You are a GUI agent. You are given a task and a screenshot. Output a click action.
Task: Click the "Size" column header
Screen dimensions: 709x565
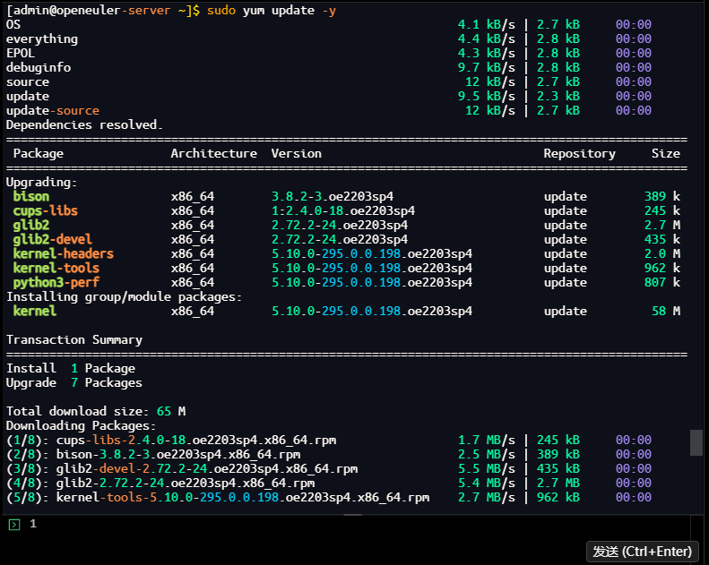(665, 153)
